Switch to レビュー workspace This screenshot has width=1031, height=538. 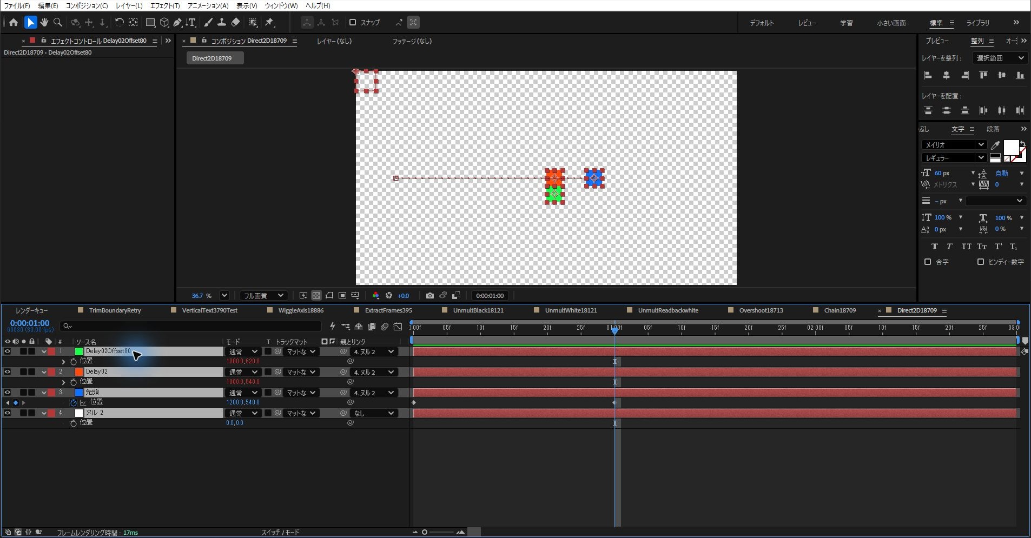[x=807, y=23]
